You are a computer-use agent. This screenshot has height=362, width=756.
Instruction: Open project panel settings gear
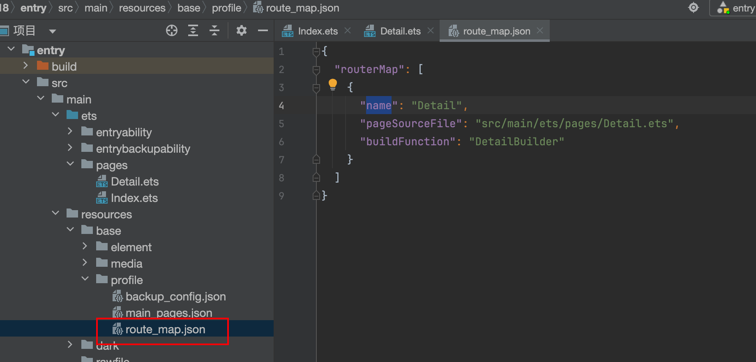242,31
